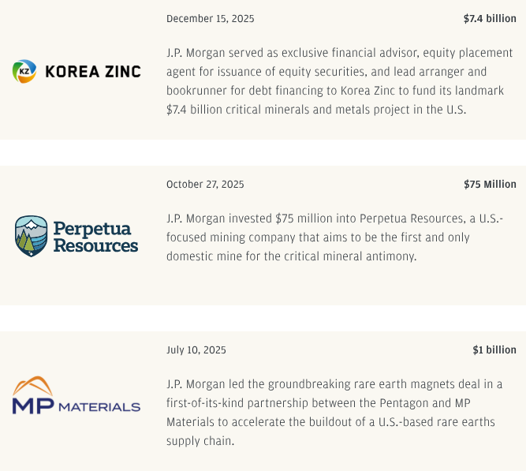Select the July 10, 2025 date
The width and height of the screenshot is (526, 471).
[x=196, y=350]
